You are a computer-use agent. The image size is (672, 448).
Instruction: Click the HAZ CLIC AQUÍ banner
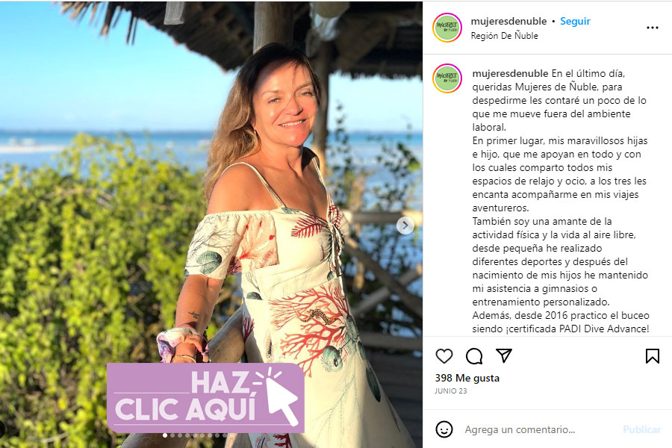click(205, 398)
